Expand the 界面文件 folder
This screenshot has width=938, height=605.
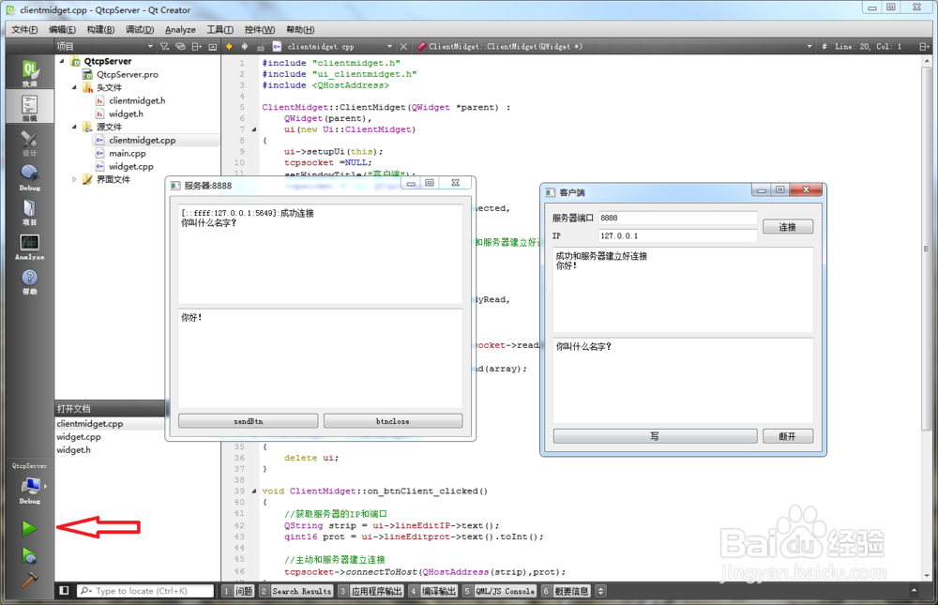(74, 179)
